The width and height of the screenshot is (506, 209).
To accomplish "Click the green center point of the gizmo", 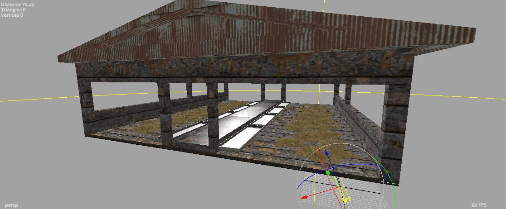I will tap(328, 173).
